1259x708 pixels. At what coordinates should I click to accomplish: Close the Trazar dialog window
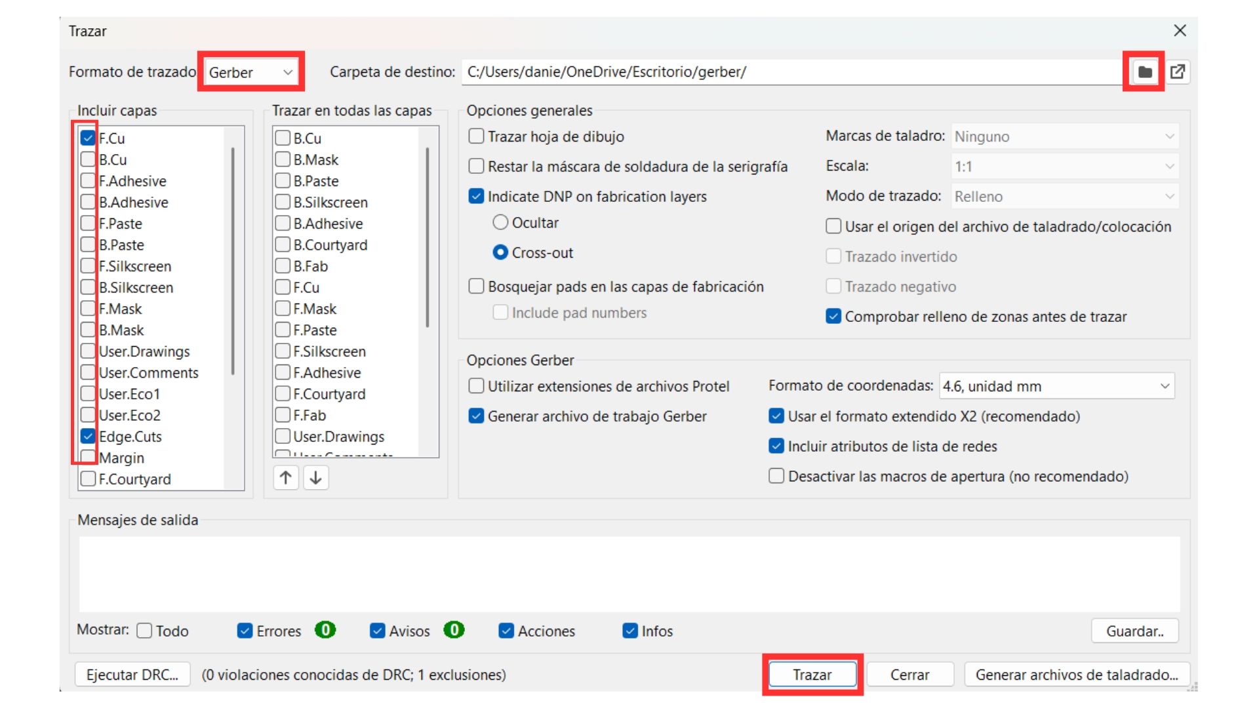coord(1180,31)
